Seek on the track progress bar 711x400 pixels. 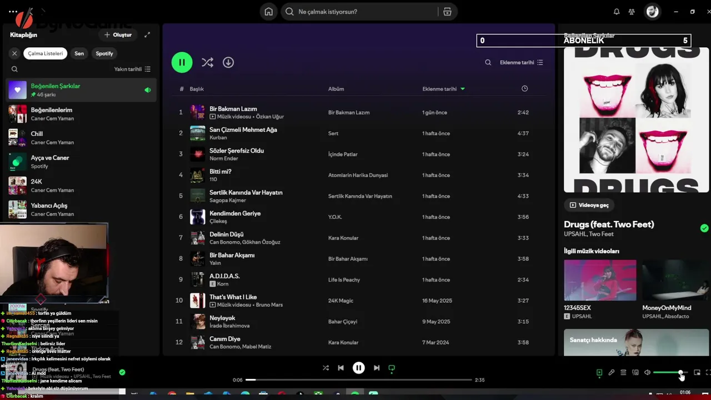pos(358,380)
